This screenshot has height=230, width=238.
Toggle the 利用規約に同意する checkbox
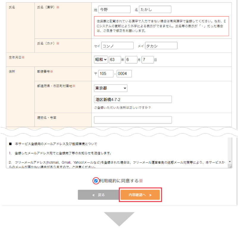pyautogui.click(x=96, y=181)
